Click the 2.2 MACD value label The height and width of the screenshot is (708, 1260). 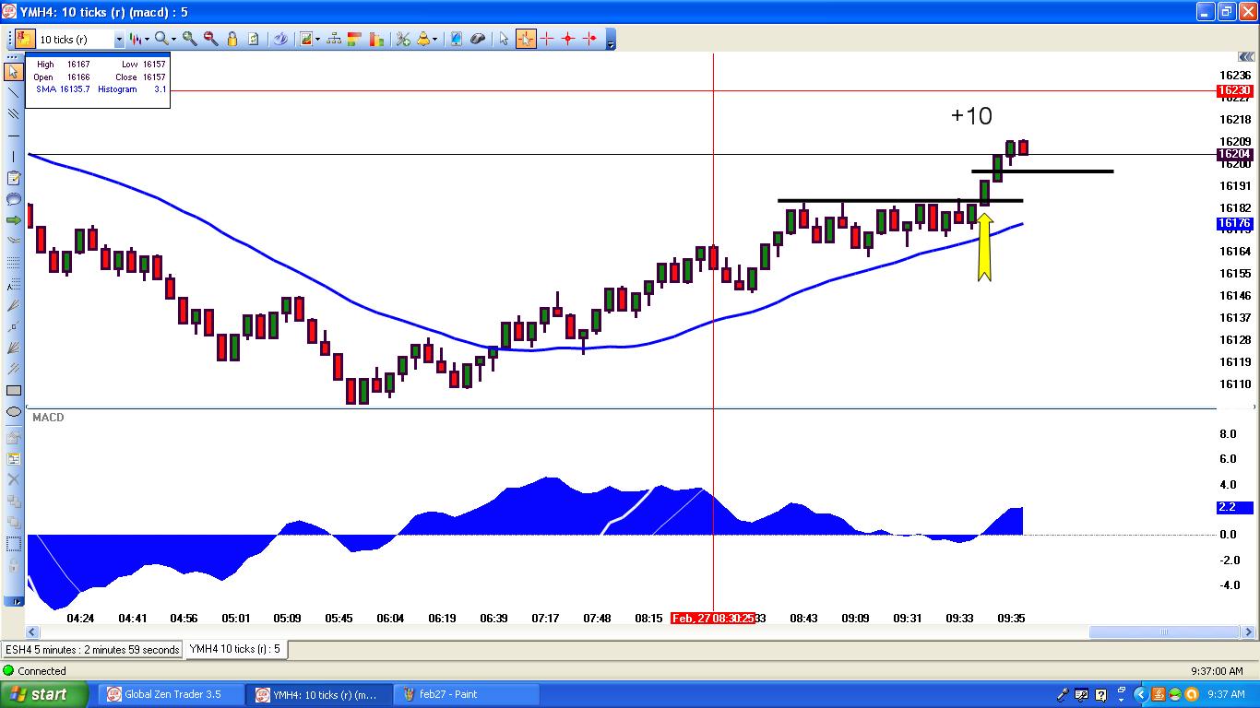[x=1234, y=507]
